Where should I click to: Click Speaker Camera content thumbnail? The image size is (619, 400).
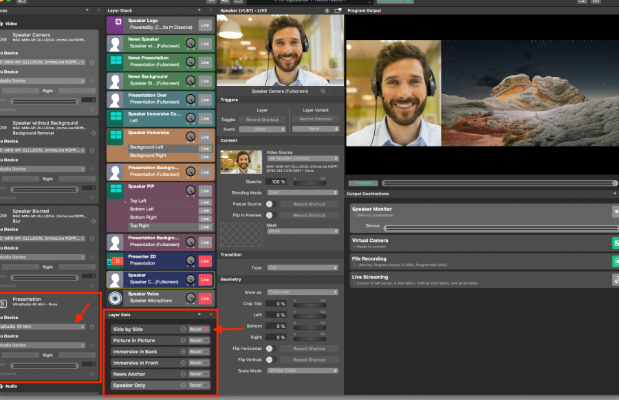241,162
